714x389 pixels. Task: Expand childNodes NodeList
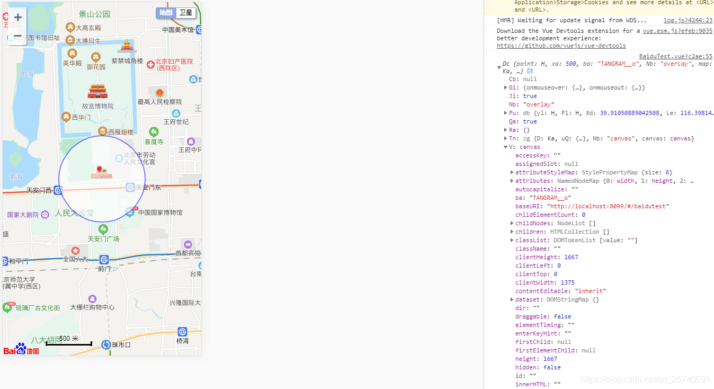(512, 223)
